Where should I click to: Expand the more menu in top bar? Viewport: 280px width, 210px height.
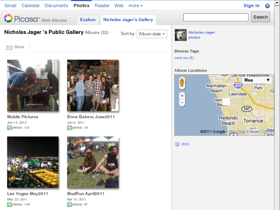click(x=136, y=6)
